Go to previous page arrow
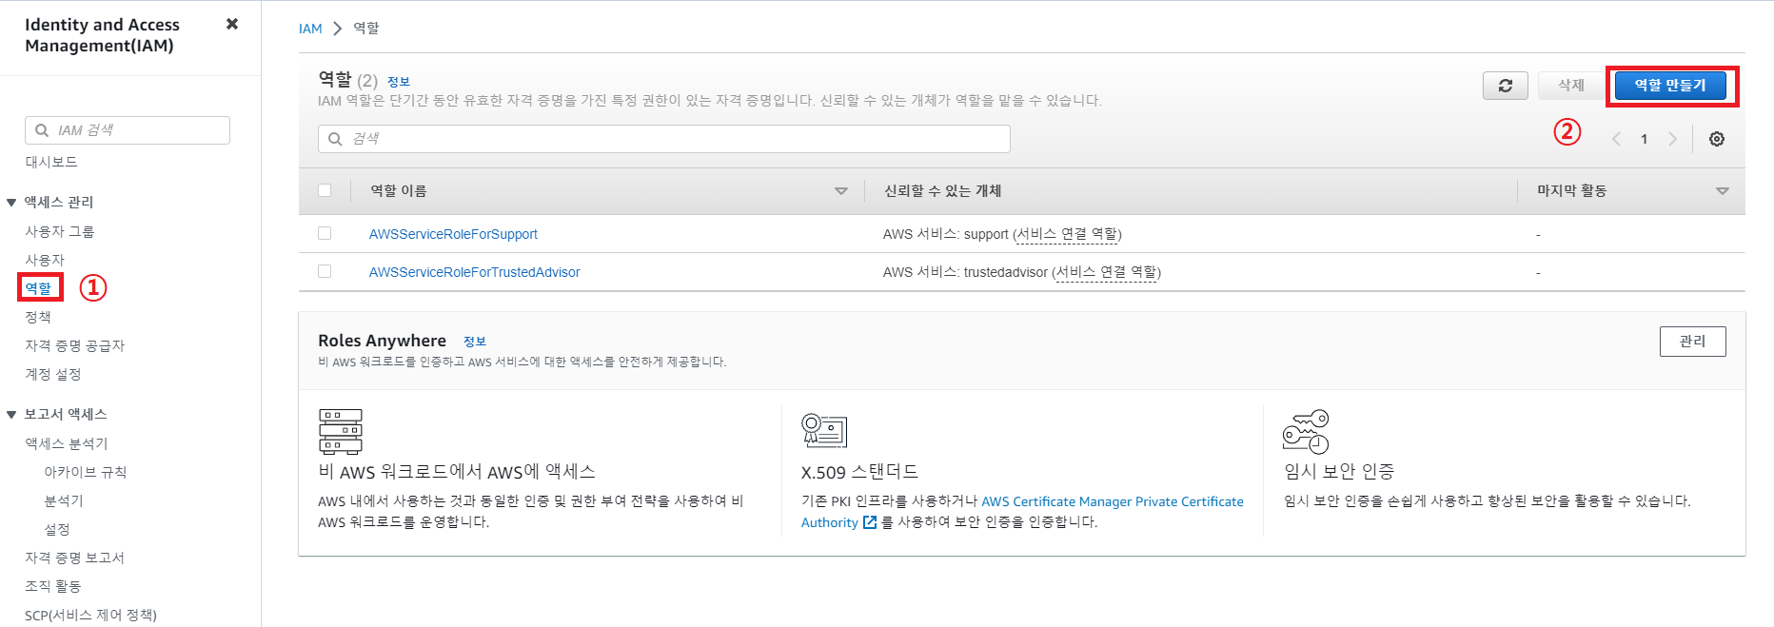The image size is (1774, 627). [1616, 139]
